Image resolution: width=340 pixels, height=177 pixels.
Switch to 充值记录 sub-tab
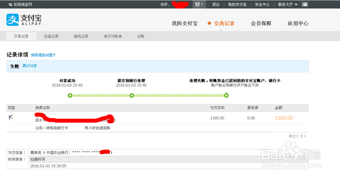tap(51, 36)
